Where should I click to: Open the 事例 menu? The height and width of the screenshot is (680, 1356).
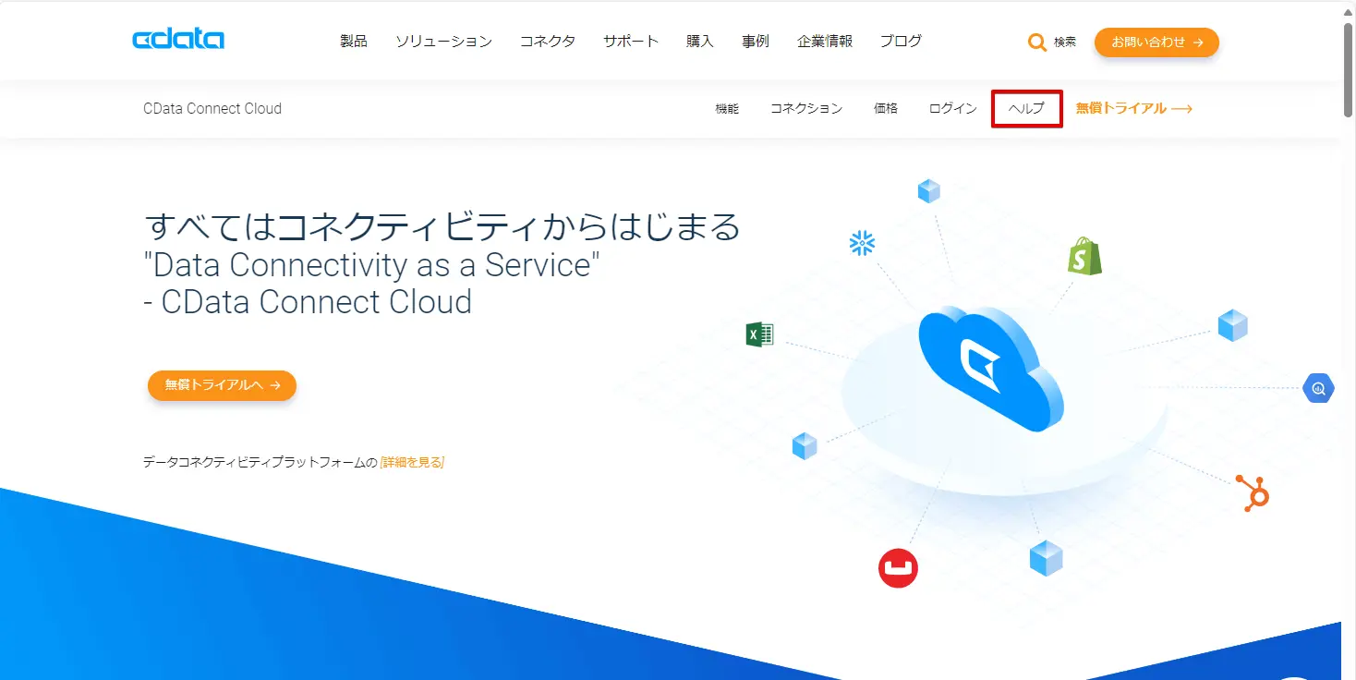756,42
